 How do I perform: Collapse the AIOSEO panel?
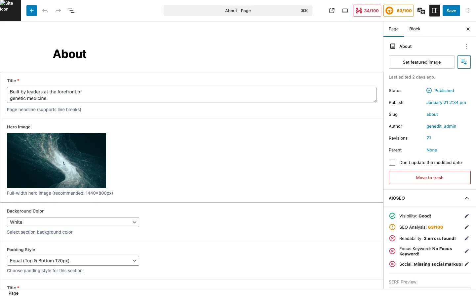(467, 198)
